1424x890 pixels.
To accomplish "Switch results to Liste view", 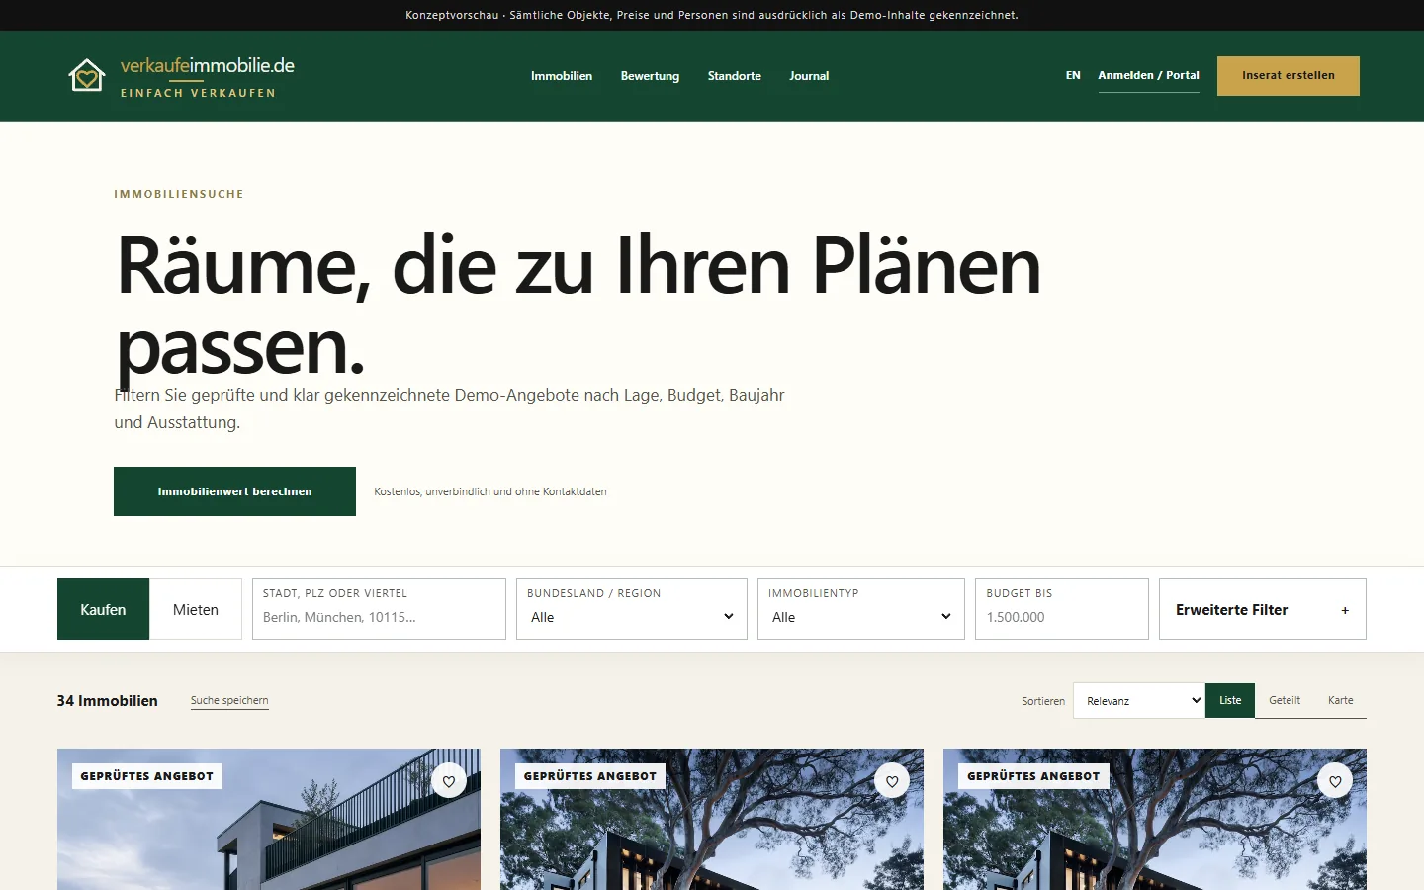I will click(x=1230, y=700).
